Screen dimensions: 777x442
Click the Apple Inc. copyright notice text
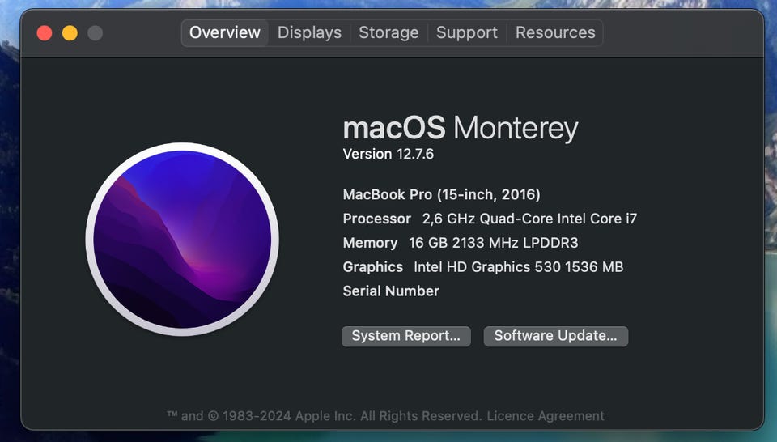tap(324, 416)
